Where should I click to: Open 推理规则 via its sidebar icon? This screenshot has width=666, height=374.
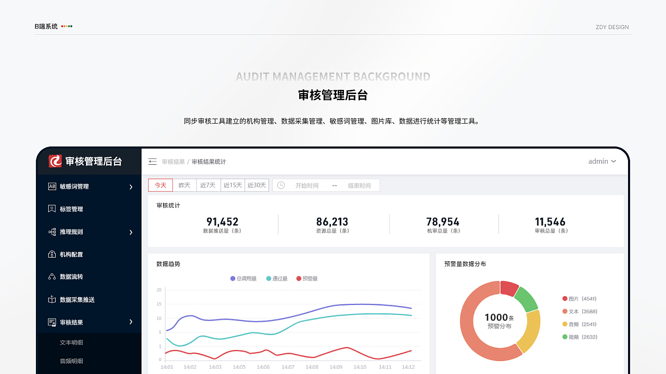click(x=52, y=232)
